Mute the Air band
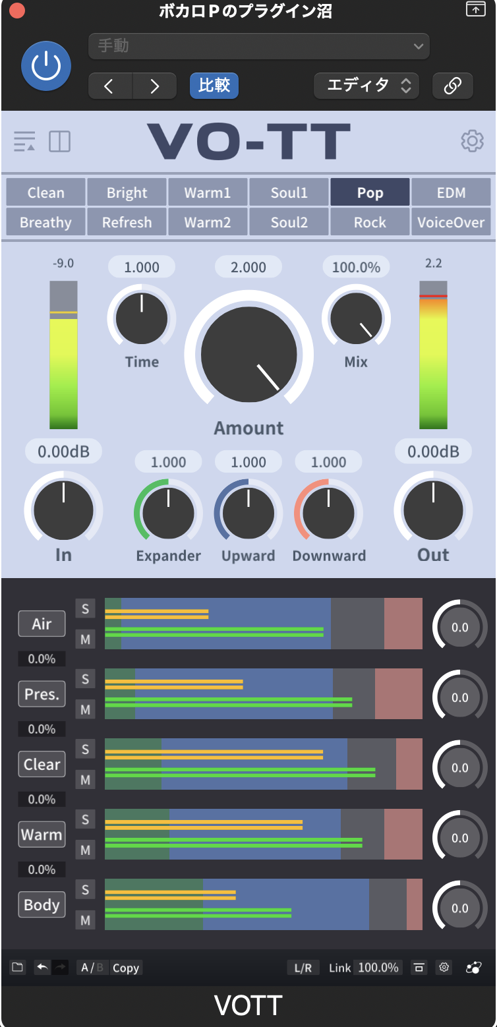 85,639
